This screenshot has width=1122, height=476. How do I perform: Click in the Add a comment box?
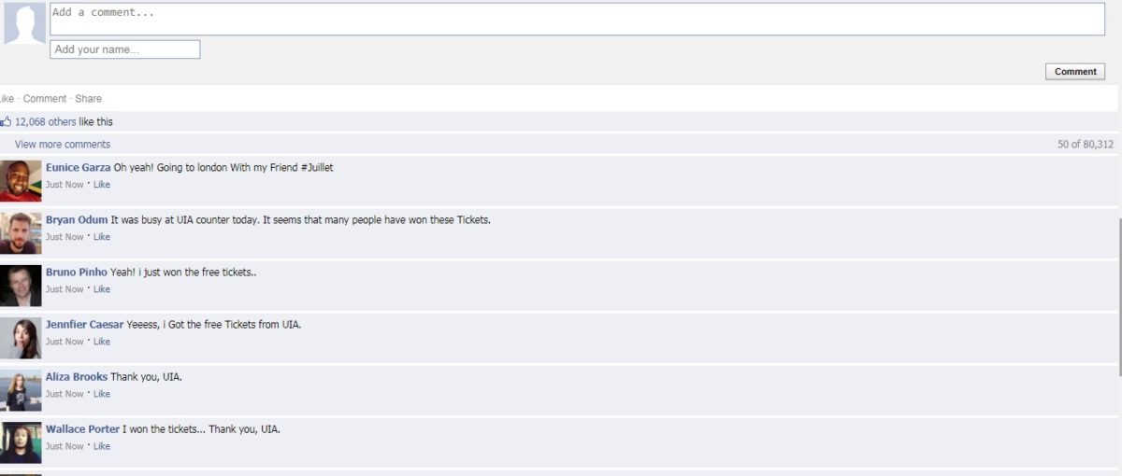click(x=577, y=20)
